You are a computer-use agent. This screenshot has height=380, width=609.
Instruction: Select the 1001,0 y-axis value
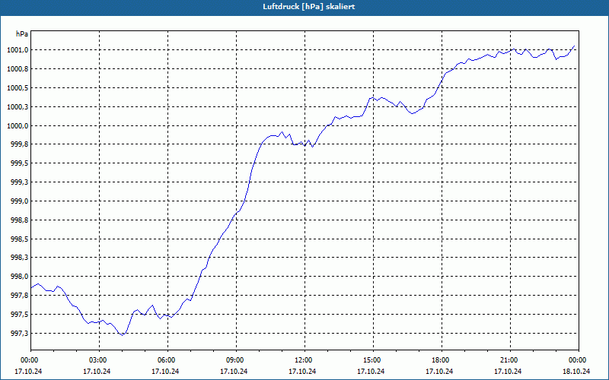point(18,50)
